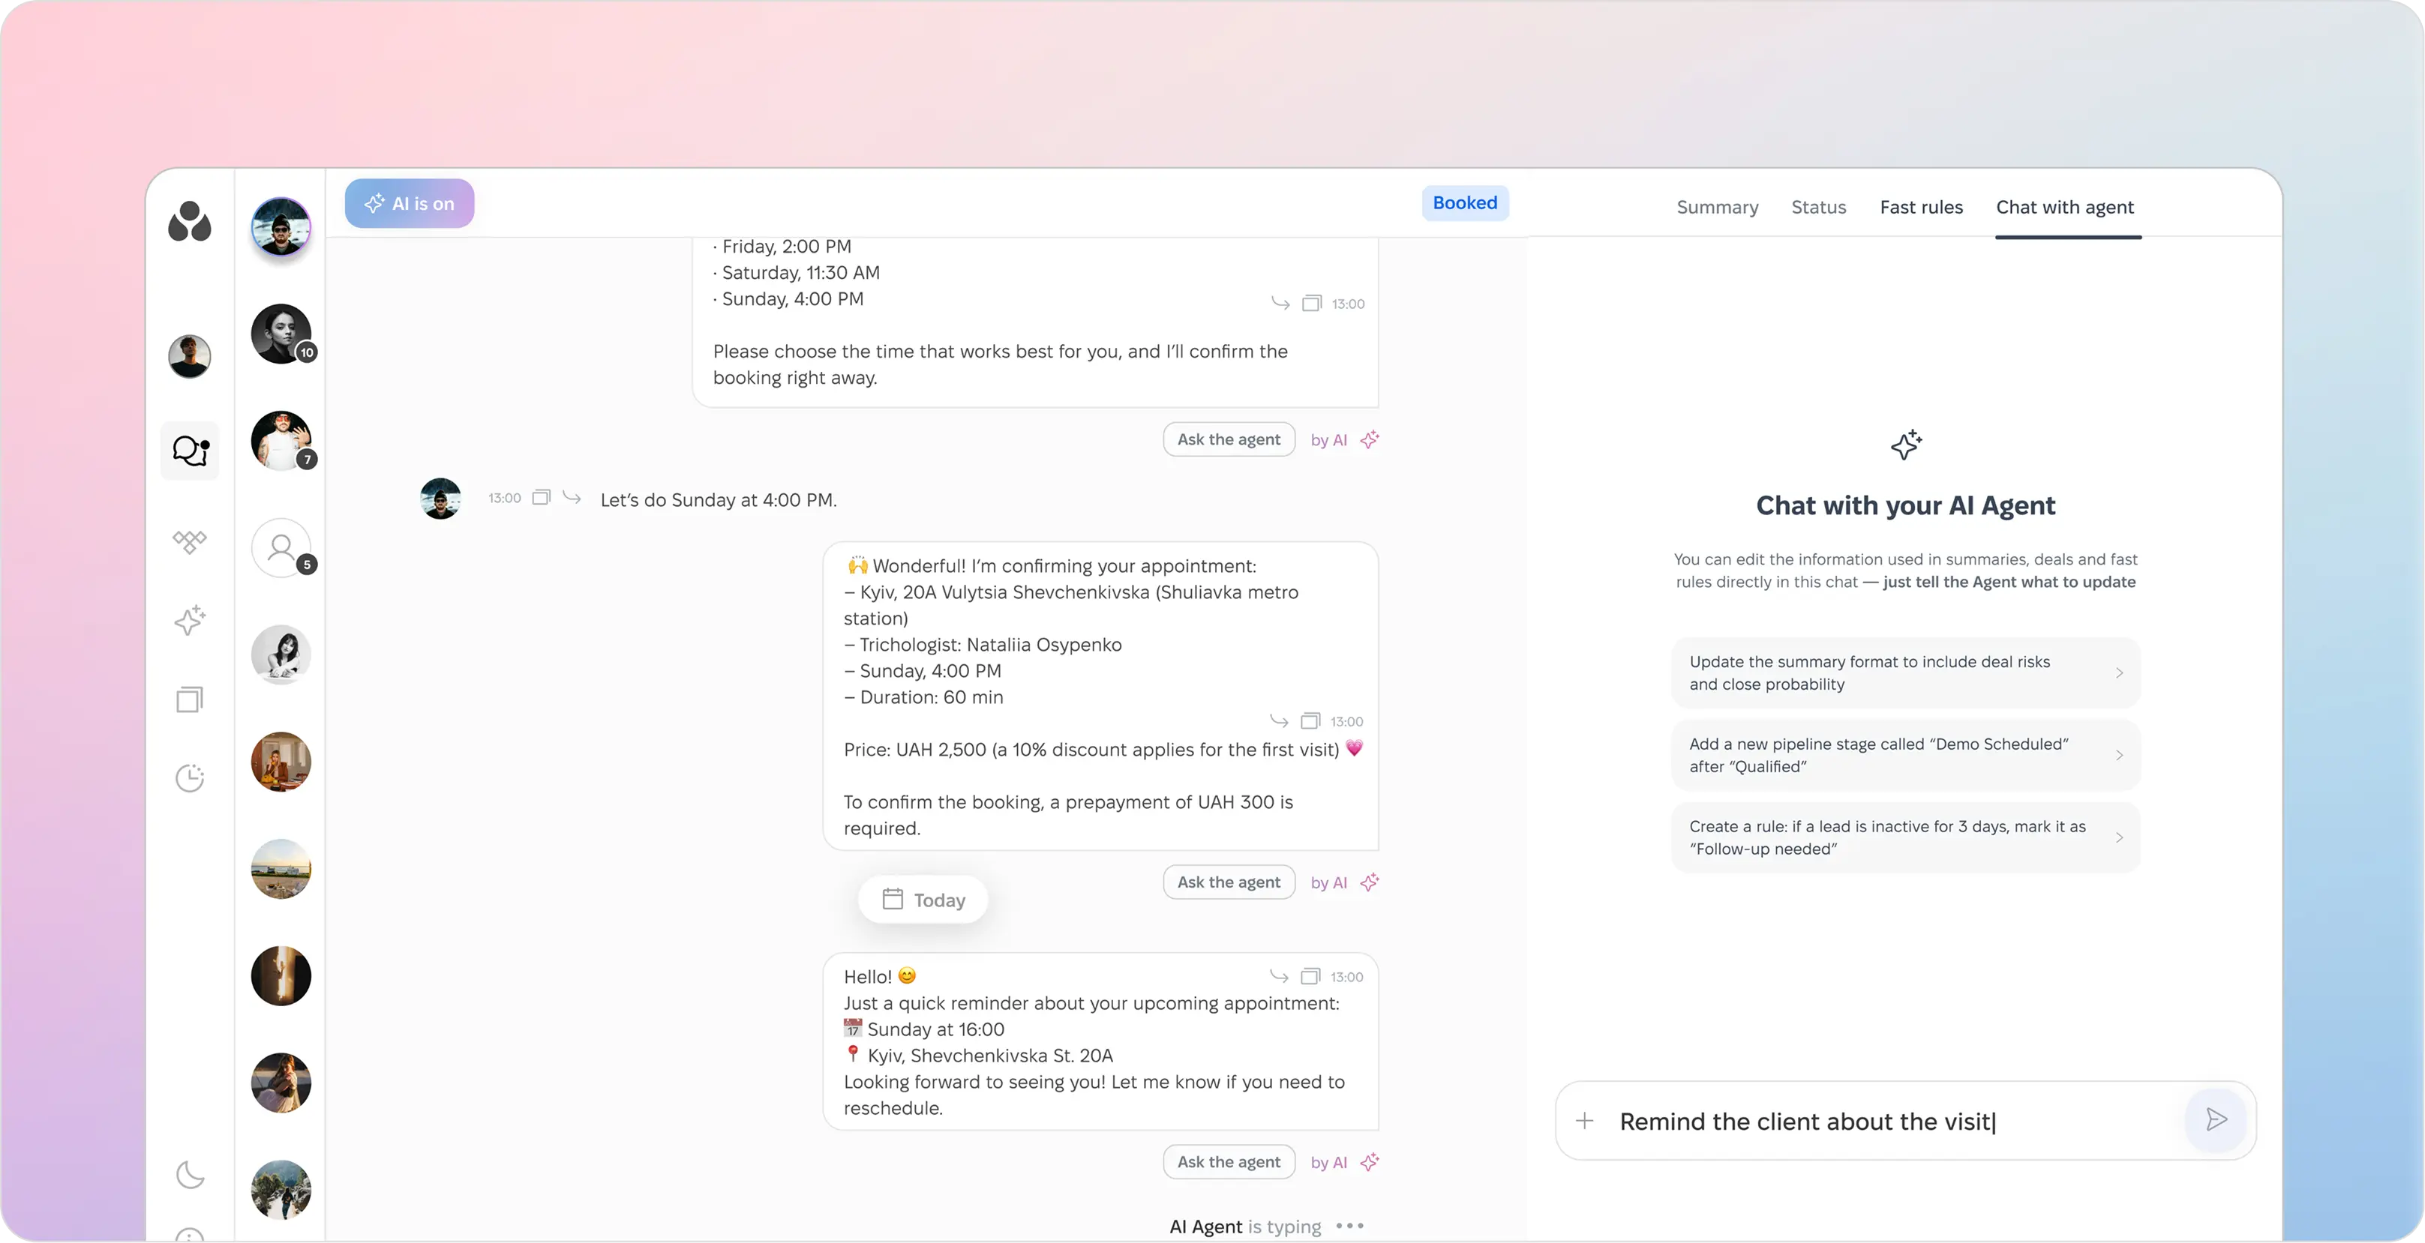Expand the inactive lead rule suggestion
The image size is (2425, 1243).
[x=1904, y=837]
